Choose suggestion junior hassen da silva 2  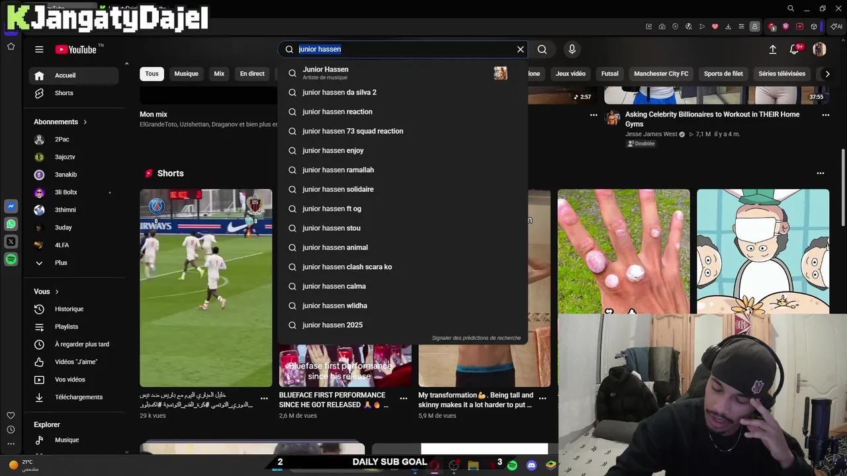pos(402,93)
